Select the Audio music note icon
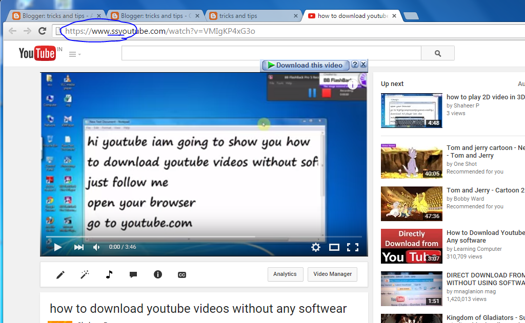This screenshot has height=323, width=525. click(x=109, y=274)
